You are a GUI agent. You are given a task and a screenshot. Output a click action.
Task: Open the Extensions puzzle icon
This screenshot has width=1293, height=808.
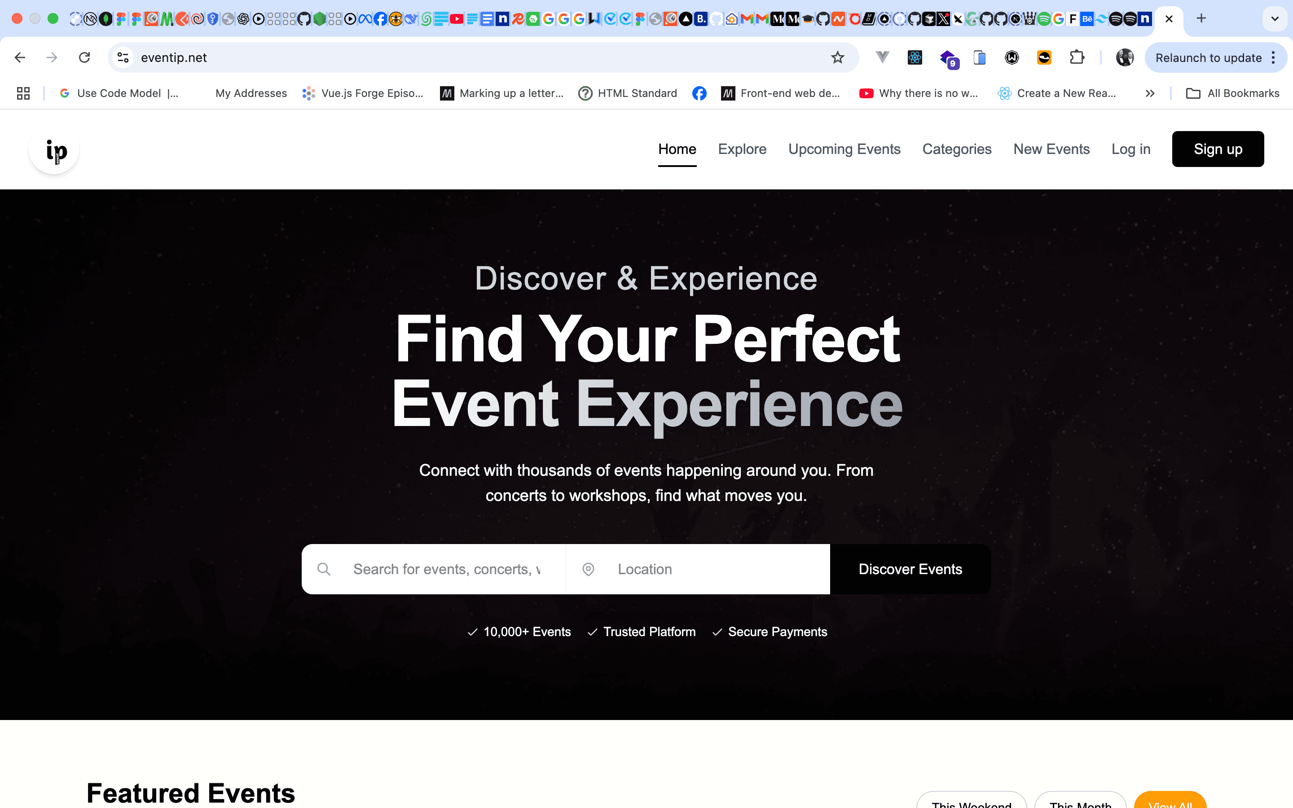click(x=1077, y=58)
